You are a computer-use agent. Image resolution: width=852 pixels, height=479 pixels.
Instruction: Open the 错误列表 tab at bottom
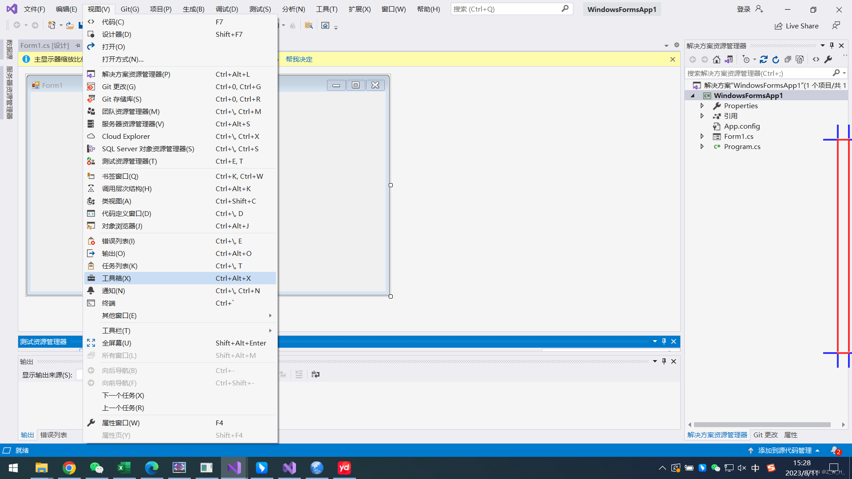tap(54, 435)
